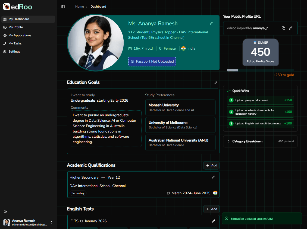Open the Education Goals edit pencil

tap(215, 83)
